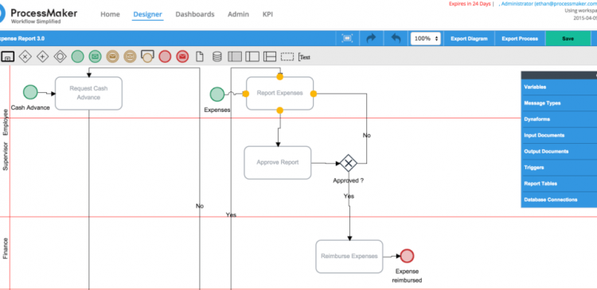The height and width of the screenshot is (290, 597).
Task: Select the dashed group box tool
Action: click(x=287, y=57)
